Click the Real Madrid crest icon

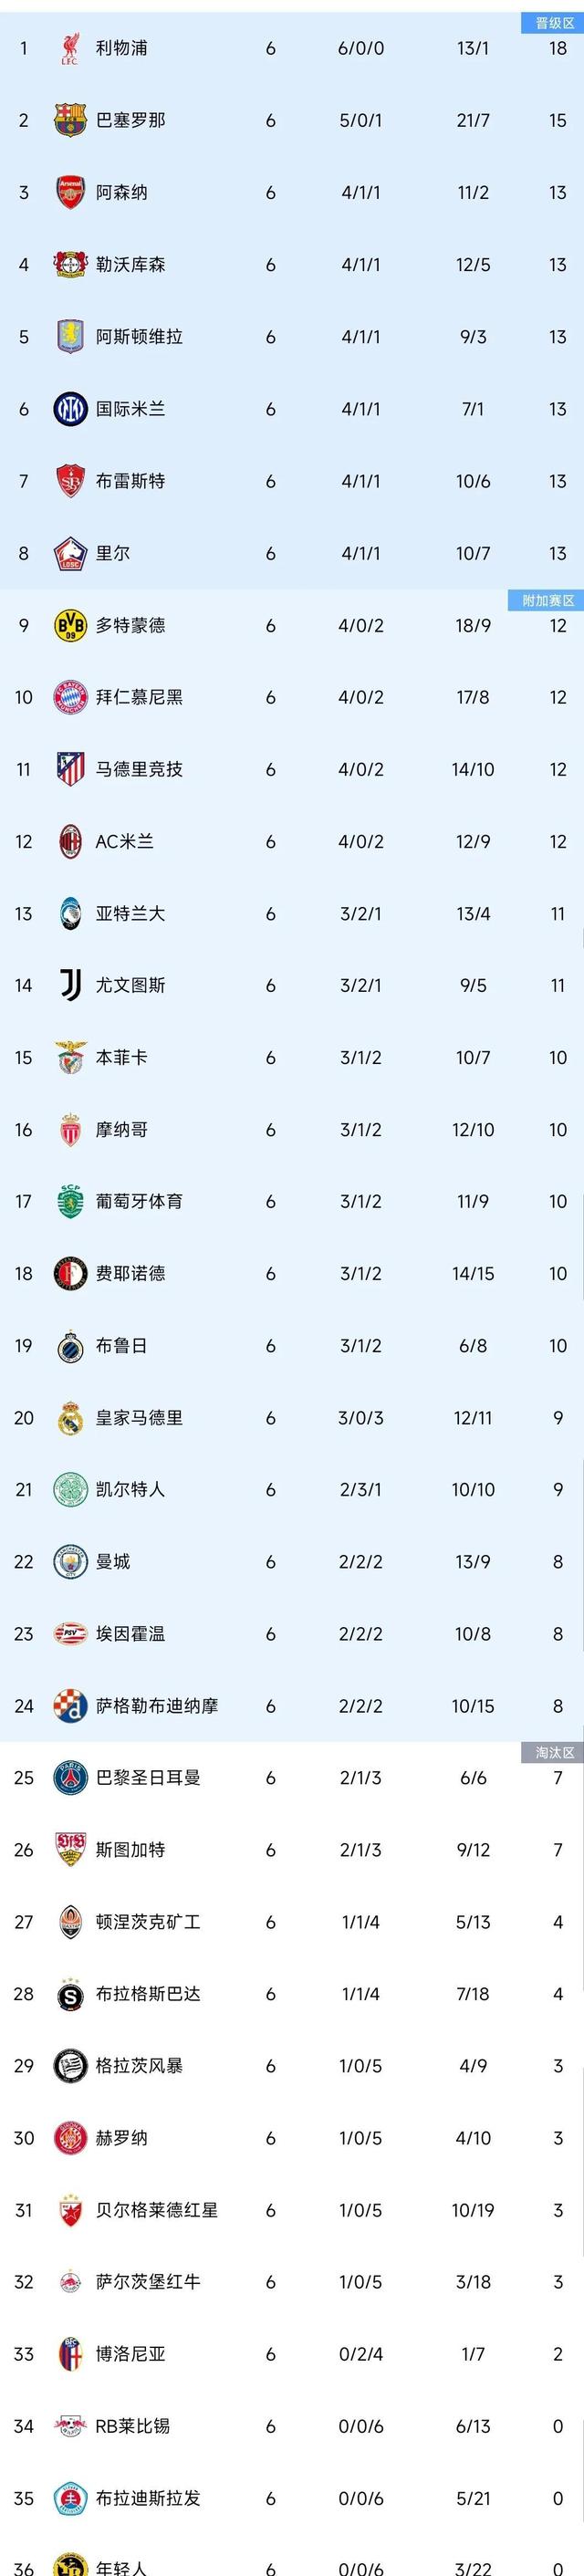70,1418
